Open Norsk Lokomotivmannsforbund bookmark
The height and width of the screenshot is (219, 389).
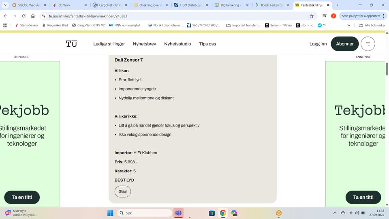tap(165, 25)
